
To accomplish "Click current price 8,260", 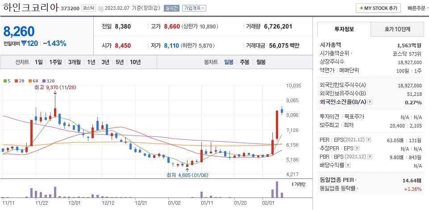I will point(19,32).
